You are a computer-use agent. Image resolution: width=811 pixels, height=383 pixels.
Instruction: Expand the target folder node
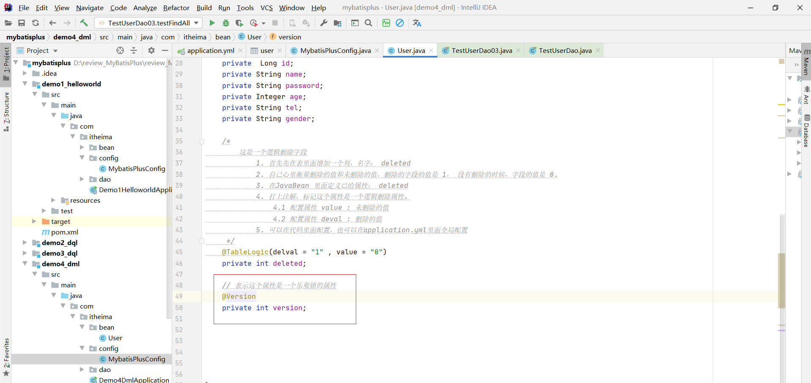tap(34, 221)
